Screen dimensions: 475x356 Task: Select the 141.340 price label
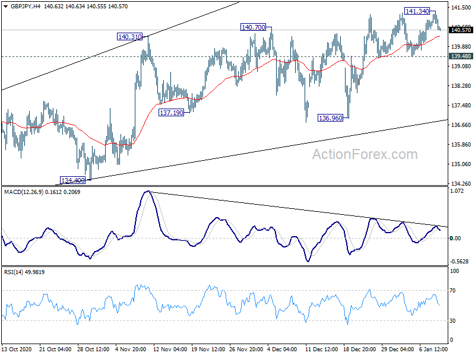[x=417, y=11]
